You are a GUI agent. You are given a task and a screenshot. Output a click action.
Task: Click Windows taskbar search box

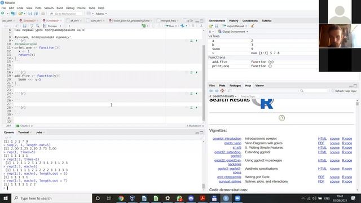click(x=51, y=198)
